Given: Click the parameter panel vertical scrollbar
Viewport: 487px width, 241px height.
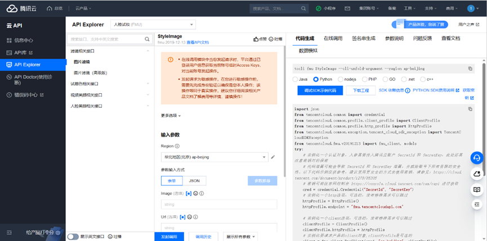Looking at the screenshot, I should 284,112.
